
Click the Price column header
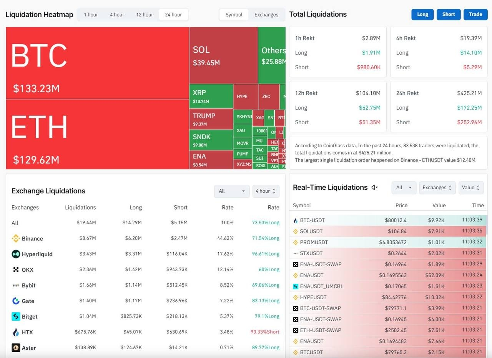point(401,205)
